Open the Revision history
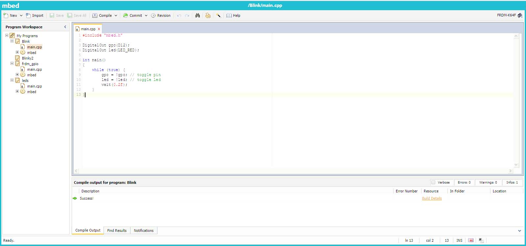 pyautogui.click(x=161, y=15)
